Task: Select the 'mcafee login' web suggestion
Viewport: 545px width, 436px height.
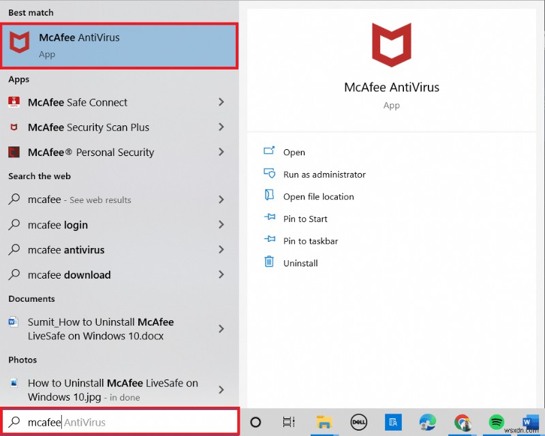Action: coord(119,225)
